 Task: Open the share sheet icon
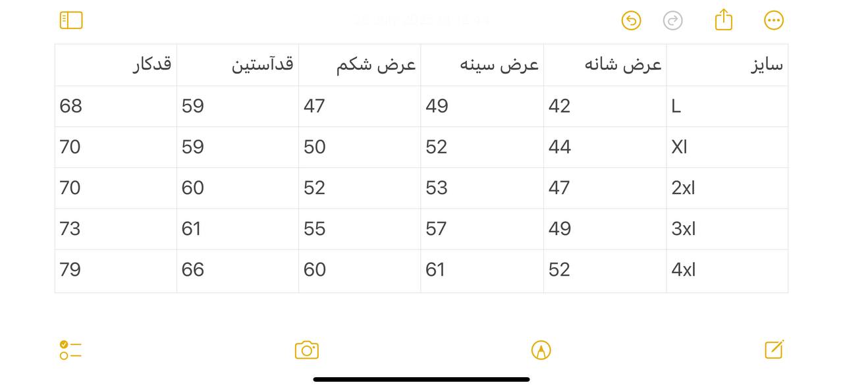(724, 19)
